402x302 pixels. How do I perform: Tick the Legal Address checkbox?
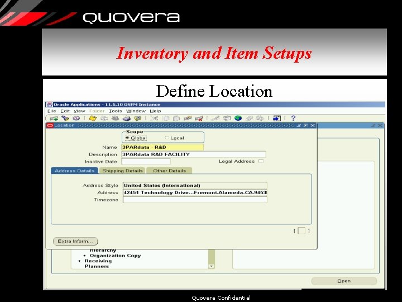click(x=261, y=161)
